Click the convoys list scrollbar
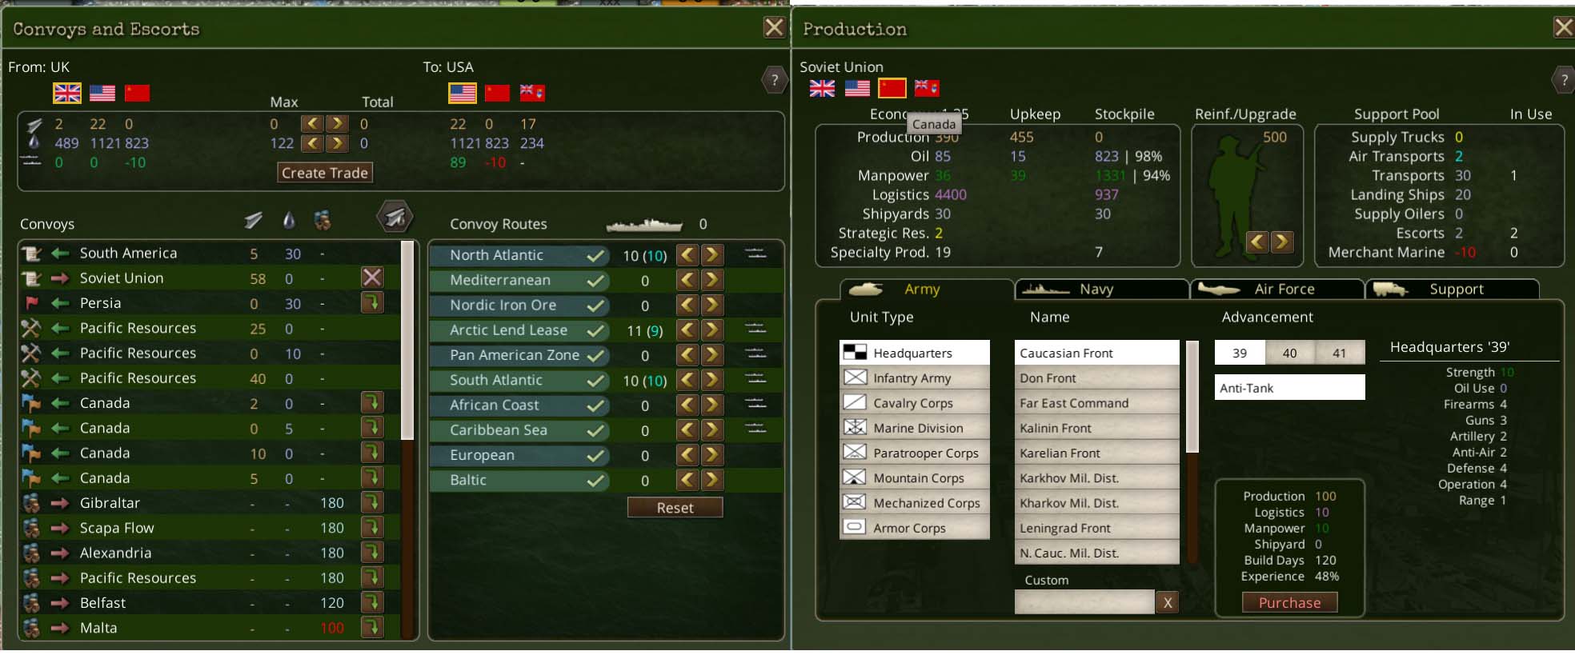Image resolution: width=1575 pixels, height=655 pixels. click(407, 341)
